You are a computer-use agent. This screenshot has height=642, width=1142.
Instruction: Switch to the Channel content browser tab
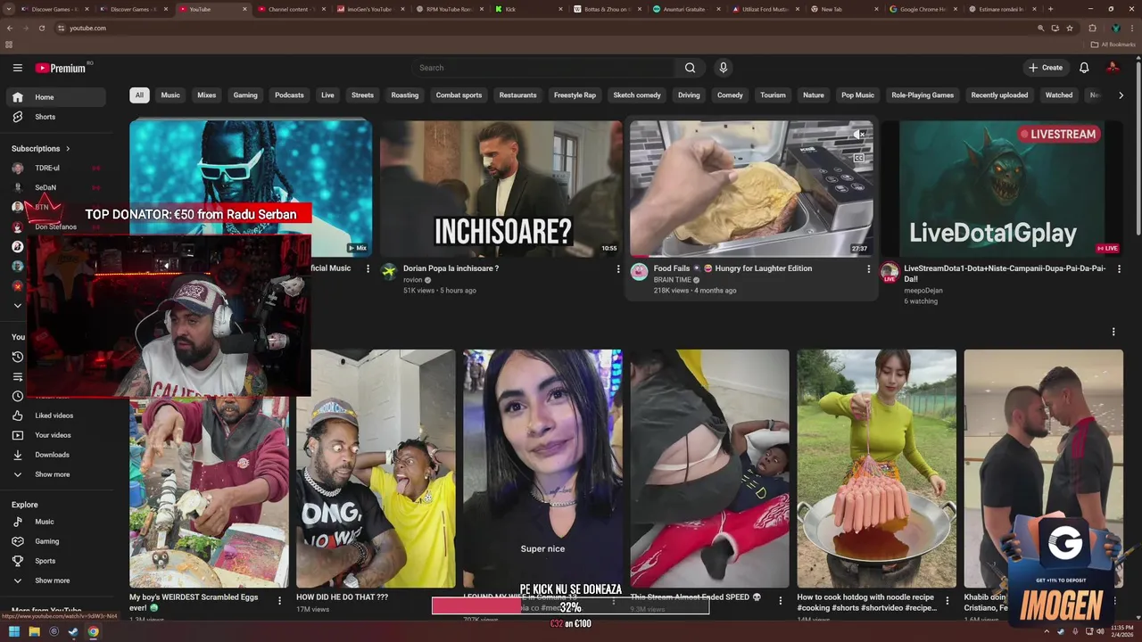(x=293, y=9)
